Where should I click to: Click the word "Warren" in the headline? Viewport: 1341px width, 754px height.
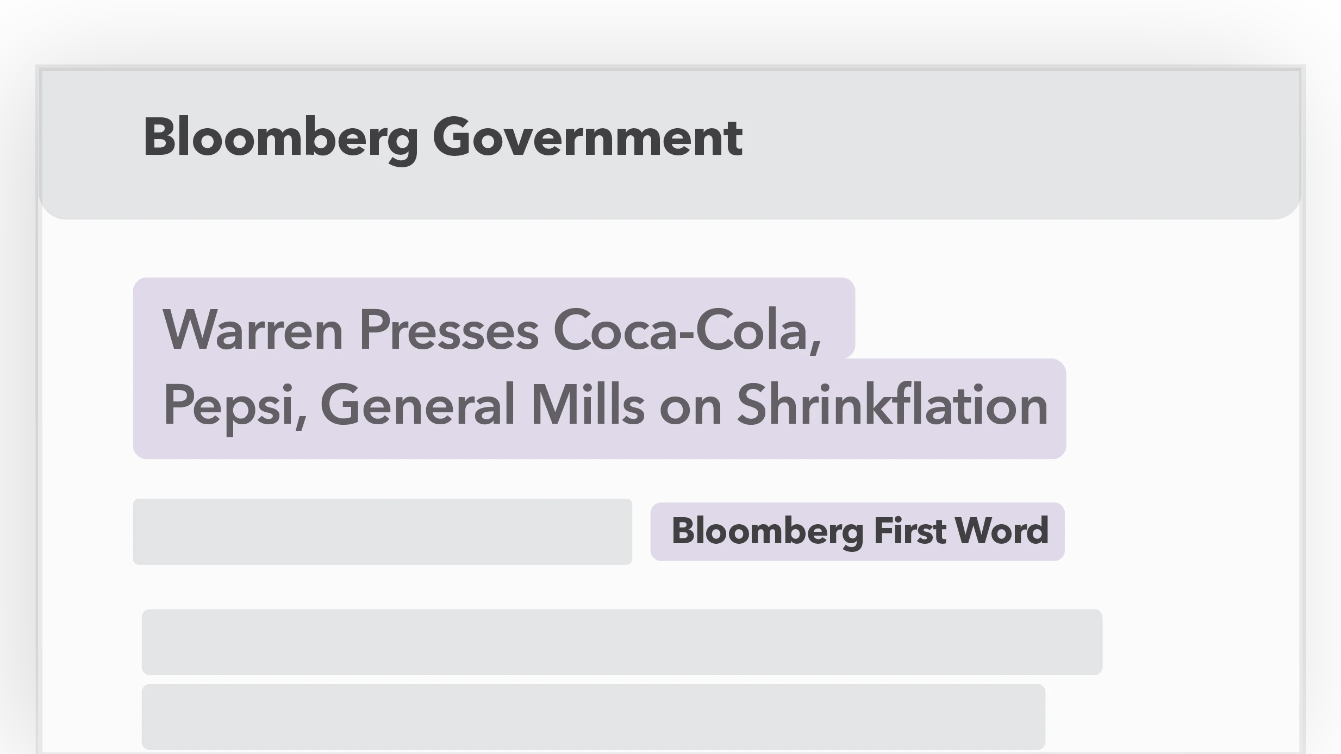coord(253,330)
